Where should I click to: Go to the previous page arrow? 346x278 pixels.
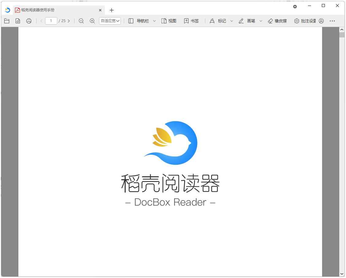(x=41, y=21)
